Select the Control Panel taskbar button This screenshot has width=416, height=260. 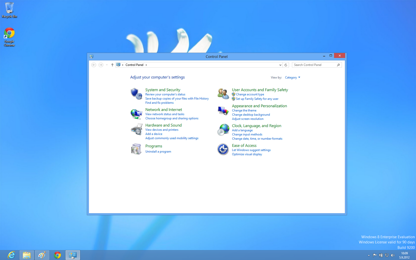point(73,255)
